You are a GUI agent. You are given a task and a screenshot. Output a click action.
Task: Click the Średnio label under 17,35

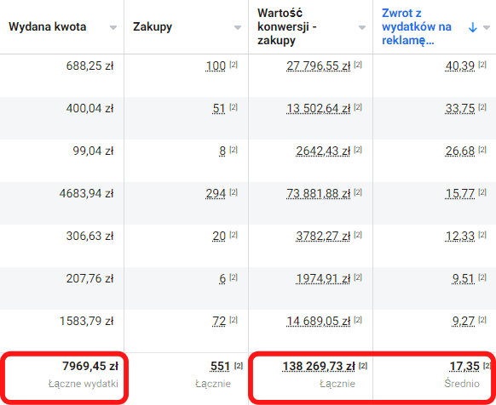(462, 383)
